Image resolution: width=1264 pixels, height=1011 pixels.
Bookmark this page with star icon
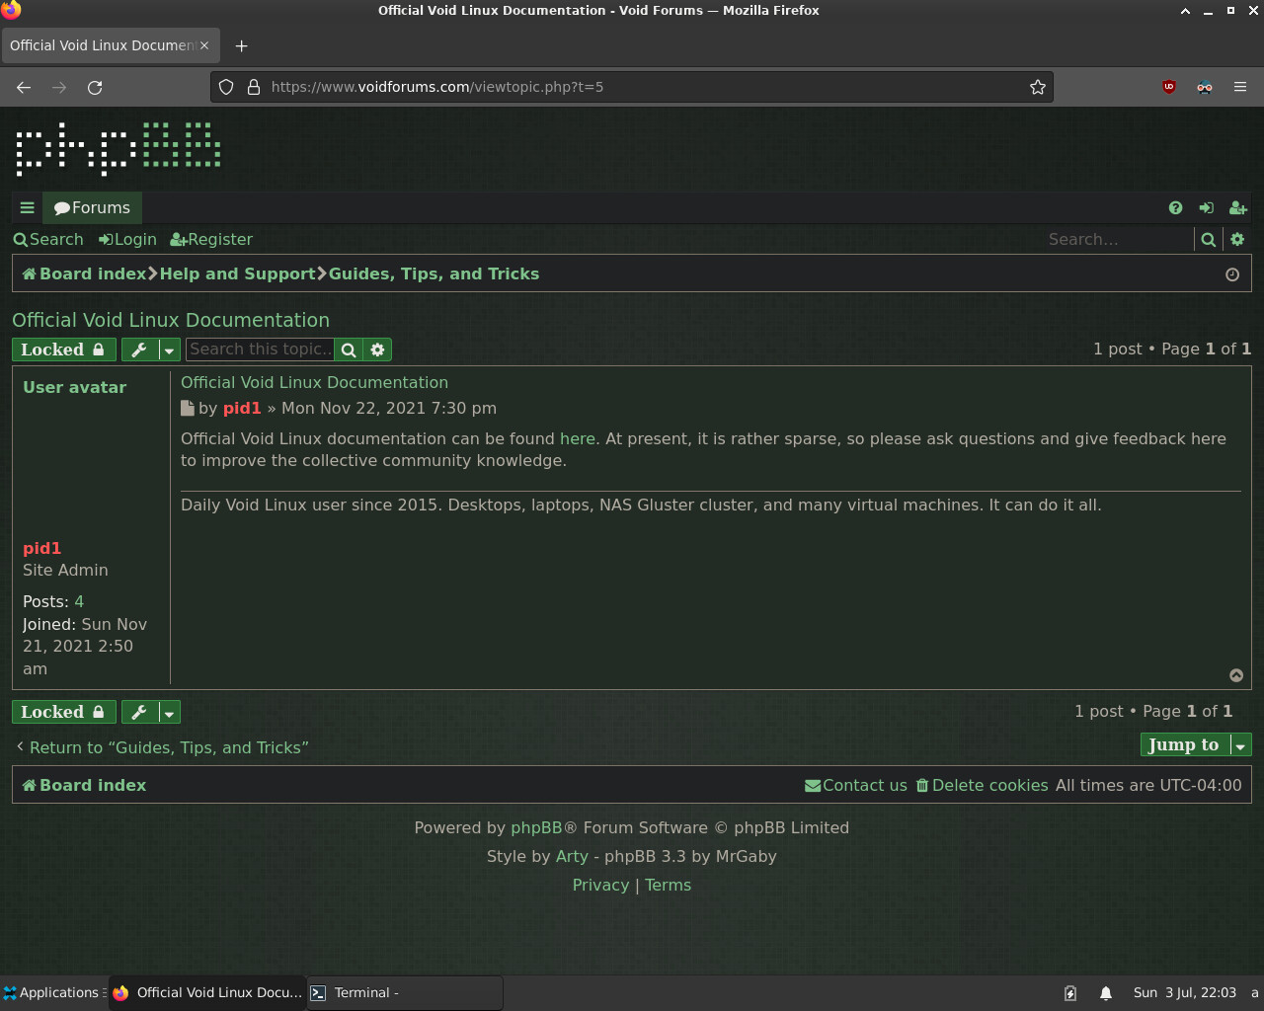[x=1037, y=87]
